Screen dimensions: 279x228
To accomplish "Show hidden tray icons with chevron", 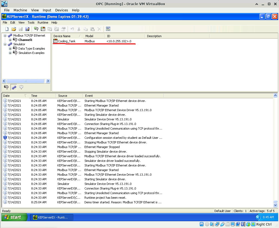I will (x=258, y=217).
